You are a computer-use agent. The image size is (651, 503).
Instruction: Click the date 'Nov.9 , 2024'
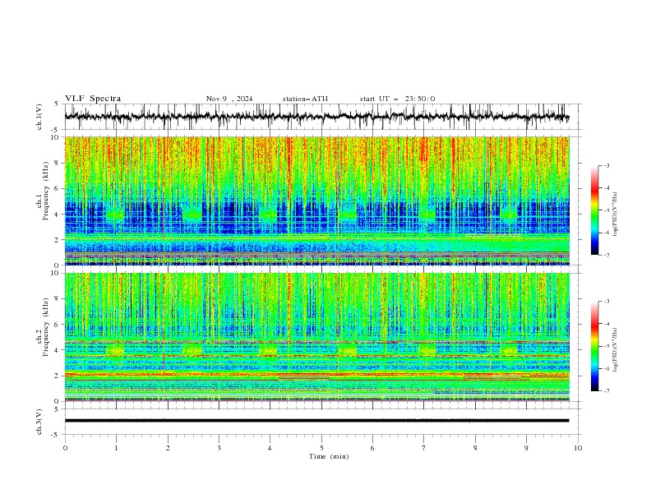(229, 99)
